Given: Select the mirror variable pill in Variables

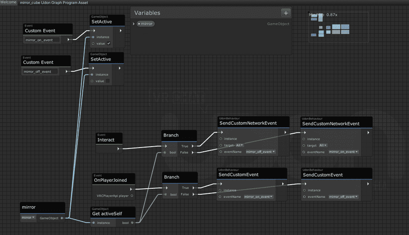Looking at the screenshot, I should (146, 24).
